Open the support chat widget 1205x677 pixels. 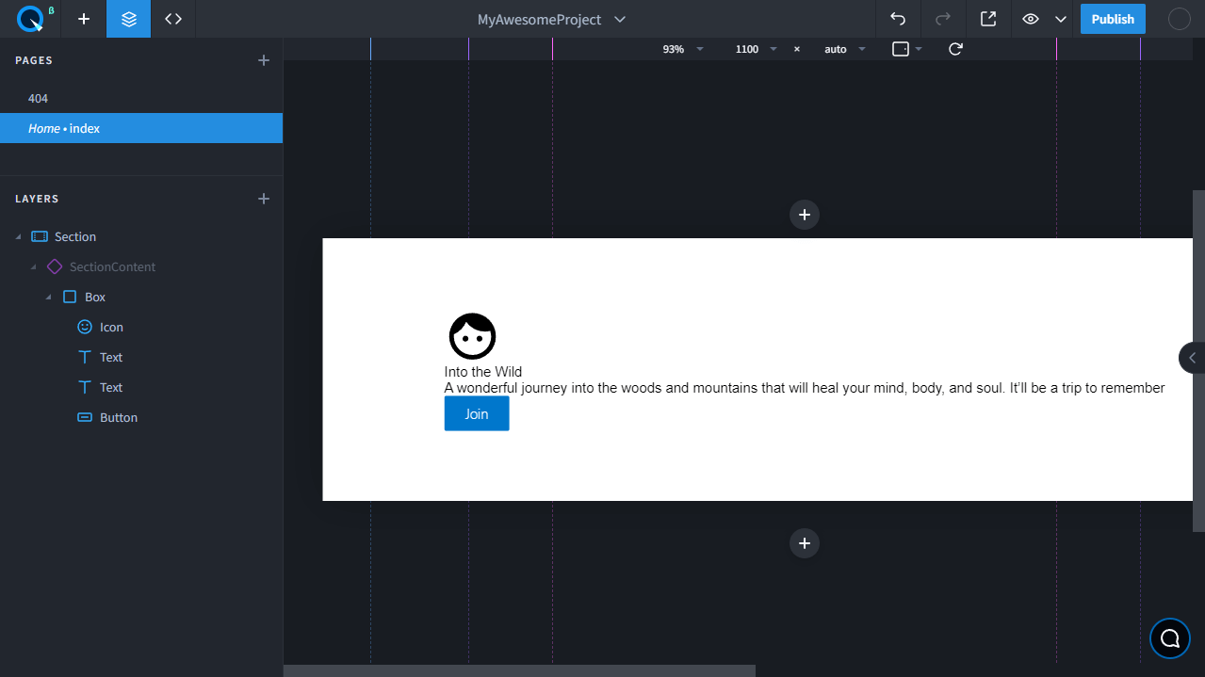1170,637
